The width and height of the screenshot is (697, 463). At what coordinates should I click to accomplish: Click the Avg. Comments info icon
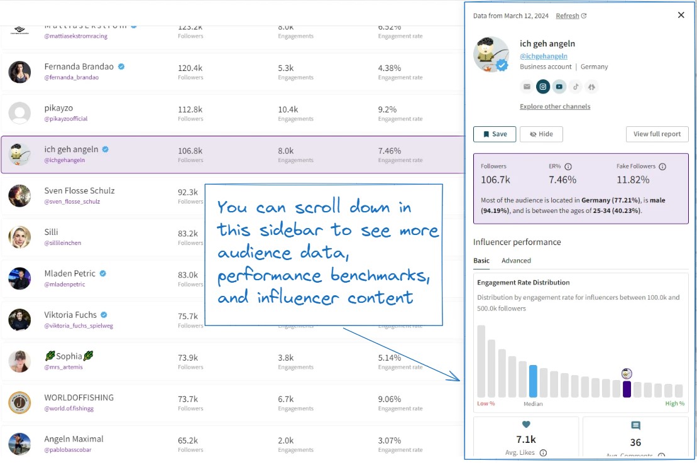pyautogui.click(x=661, y=456)
